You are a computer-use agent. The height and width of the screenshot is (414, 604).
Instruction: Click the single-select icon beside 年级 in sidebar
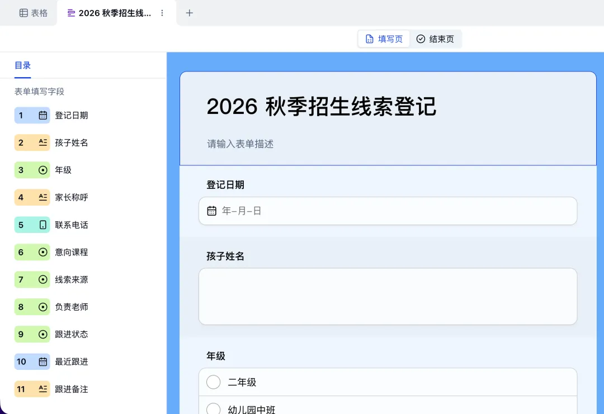click(43, 170)
